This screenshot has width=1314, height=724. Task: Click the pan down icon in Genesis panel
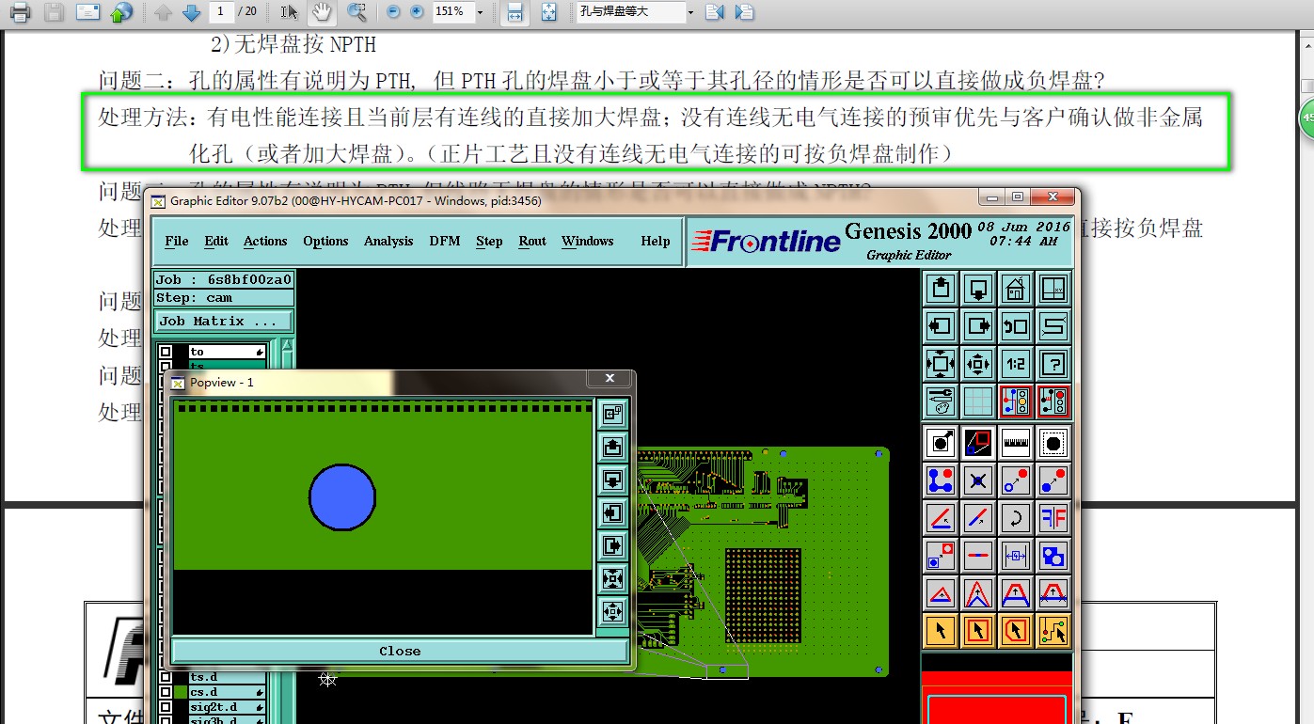pyautogui.click(x=978, y=289)
